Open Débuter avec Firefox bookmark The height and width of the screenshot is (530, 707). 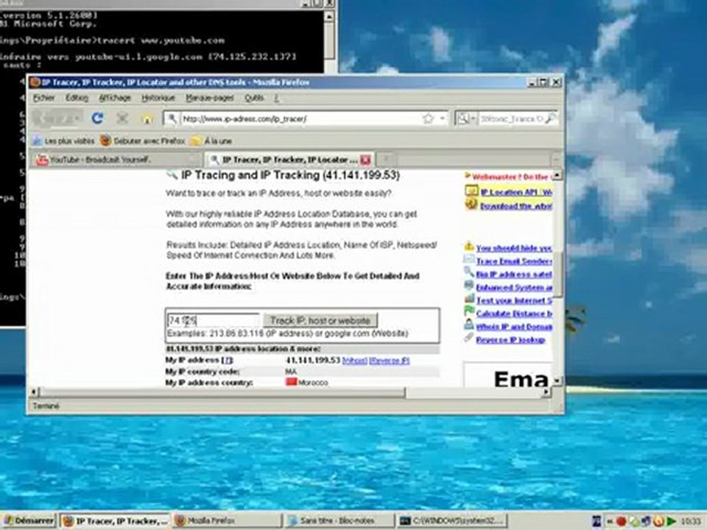tap(143, 141)
